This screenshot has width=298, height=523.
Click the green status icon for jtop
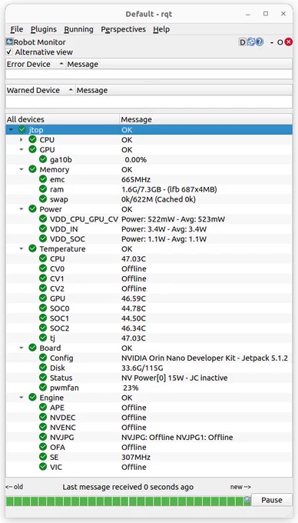click(22, 130)
